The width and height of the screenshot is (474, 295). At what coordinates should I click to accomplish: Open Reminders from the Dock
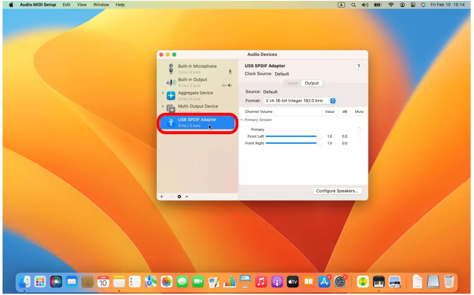coord(135,282)
